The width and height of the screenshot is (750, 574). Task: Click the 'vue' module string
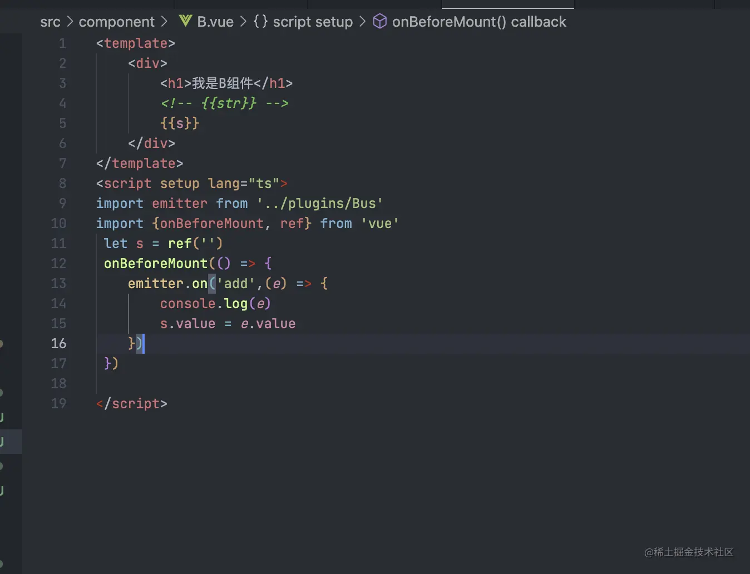[380, 224]
